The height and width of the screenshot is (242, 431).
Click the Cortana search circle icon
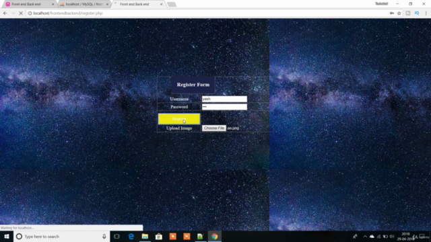pos(19,236)
